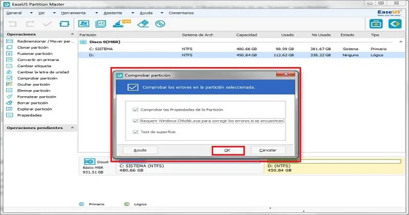
Task: Click the Ayuda button in the dialog
Action: tap(140, 150)
